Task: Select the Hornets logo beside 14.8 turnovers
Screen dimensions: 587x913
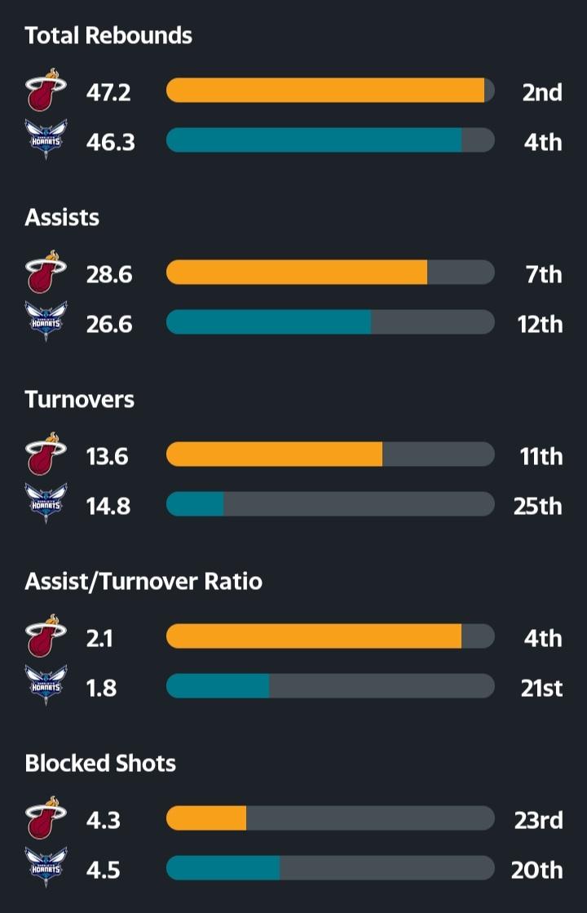Action: [46, 504]
